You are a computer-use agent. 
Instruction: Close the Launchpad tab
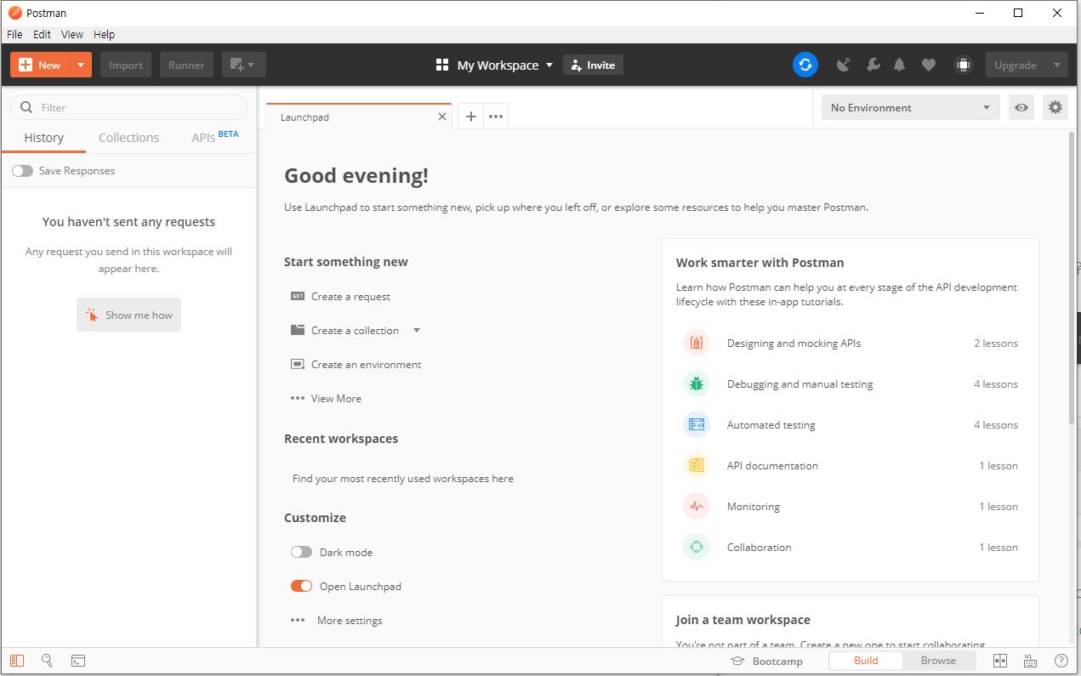[442, 116]
